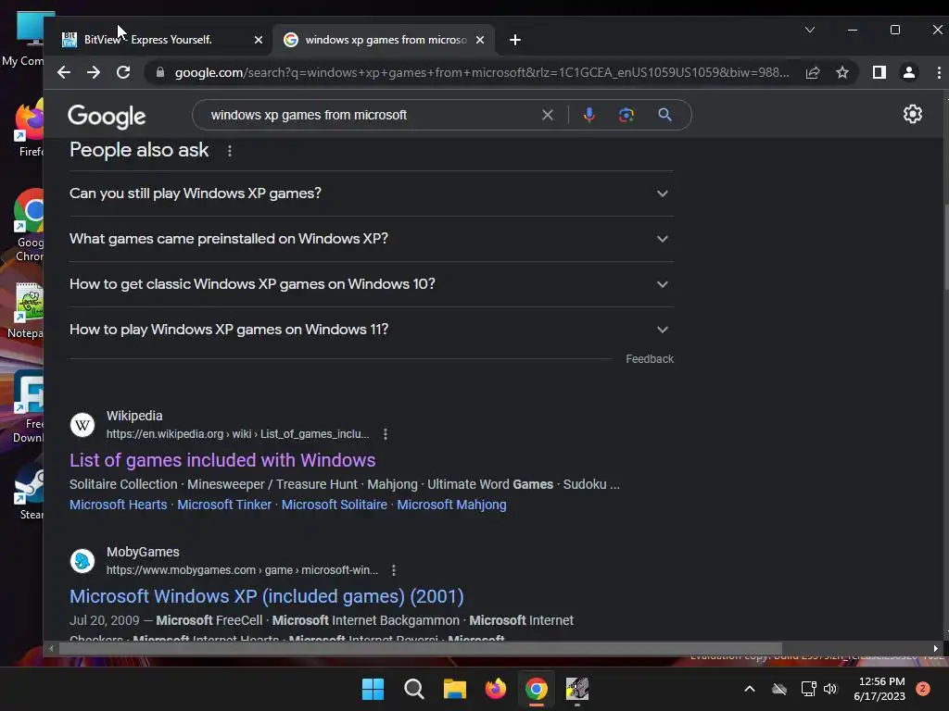Image resolution: width=949 pixels, height=711 pixels.
Task: Open Windows taskbar search
Action: coord(414,689)
